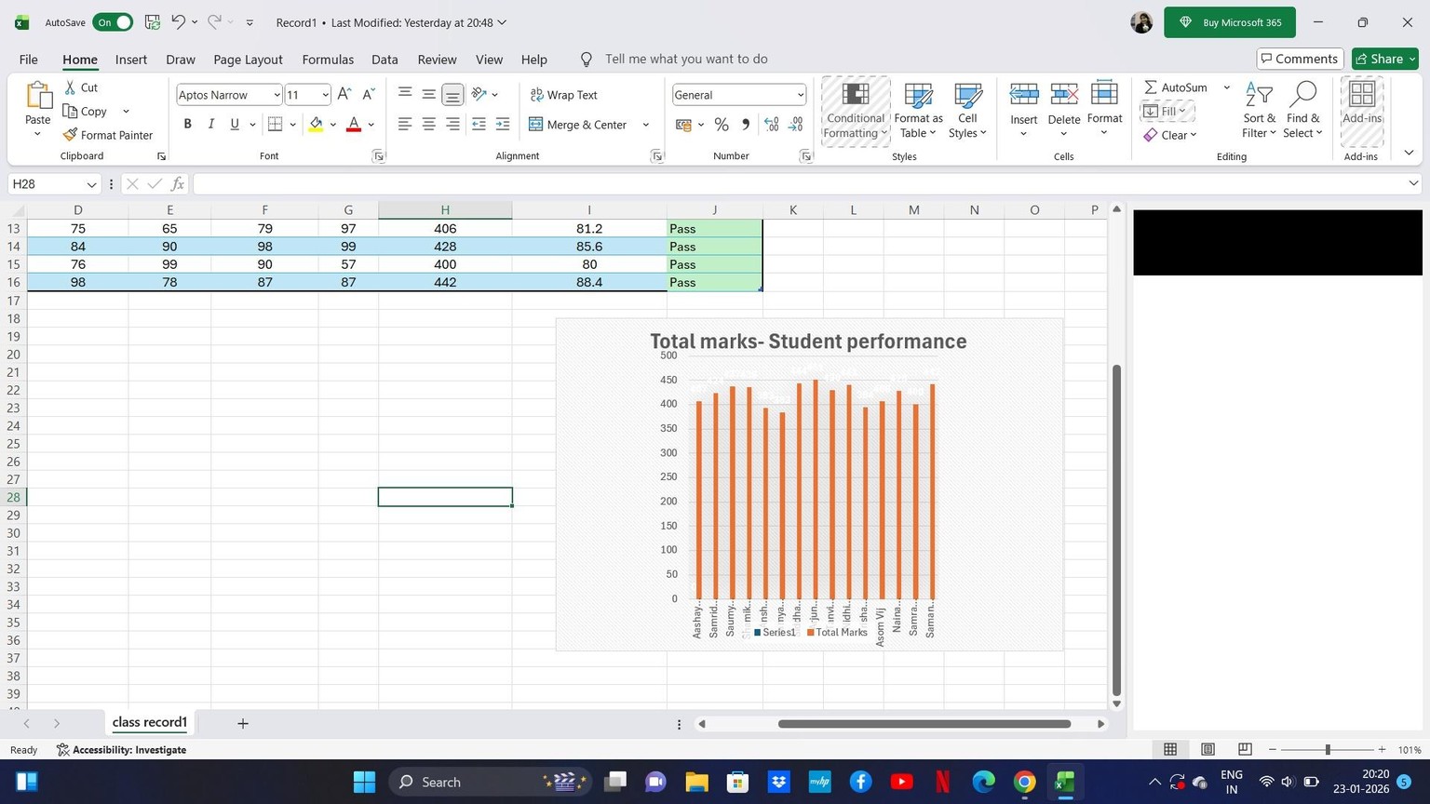Toggle the AutoSave switch
This screenshot has width=1430, height=804.
click(113, 22)
